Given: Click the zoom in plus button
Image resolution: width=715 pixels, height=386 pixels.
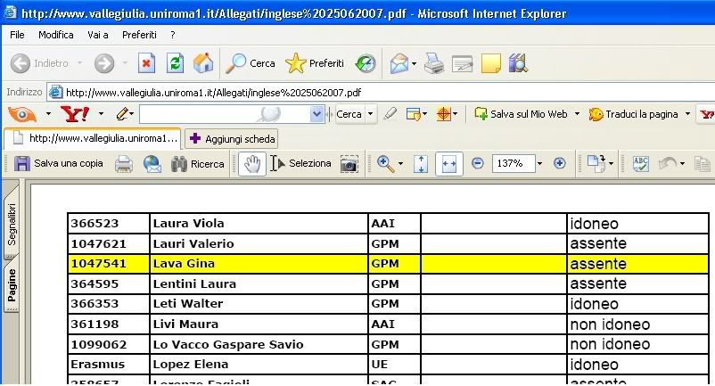Looking at the screenshot, I should (x=560, y=164).
